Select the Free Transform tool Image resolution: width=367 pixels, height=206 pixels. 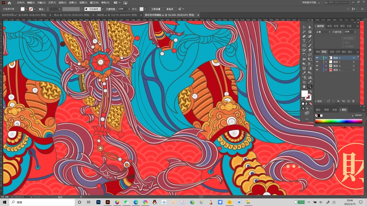(310, 59)
